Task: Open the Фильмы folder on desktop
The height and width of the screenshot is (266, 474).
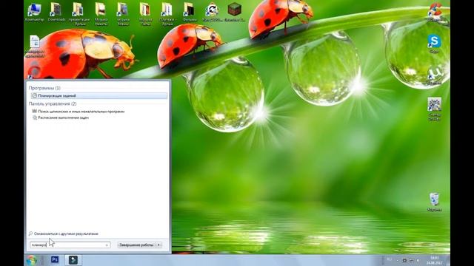Action: pos(190,12)
